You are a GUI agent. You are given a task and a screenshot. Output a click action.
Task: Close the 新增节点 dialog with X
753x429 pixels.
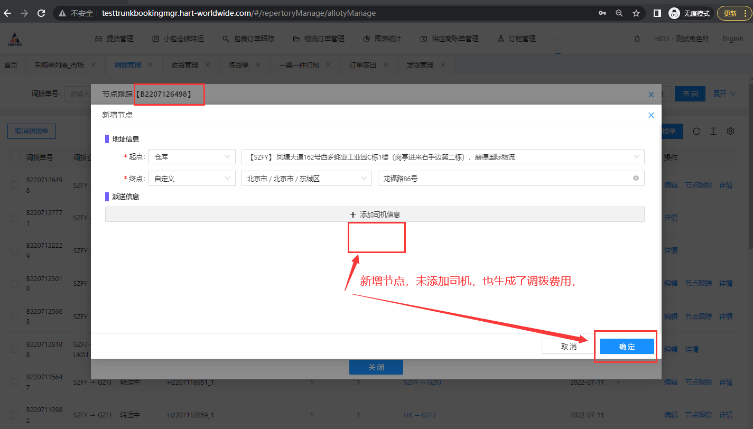651,115
